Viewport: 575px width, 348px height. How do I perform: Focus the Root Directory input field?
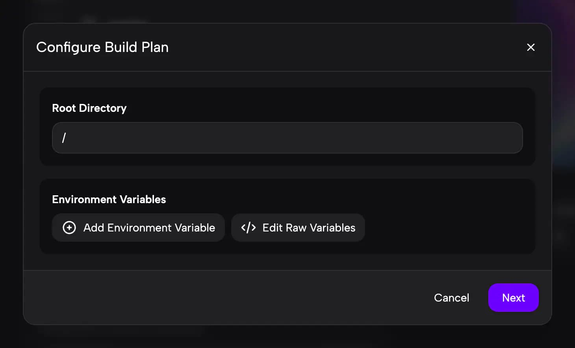pos(287,138)
